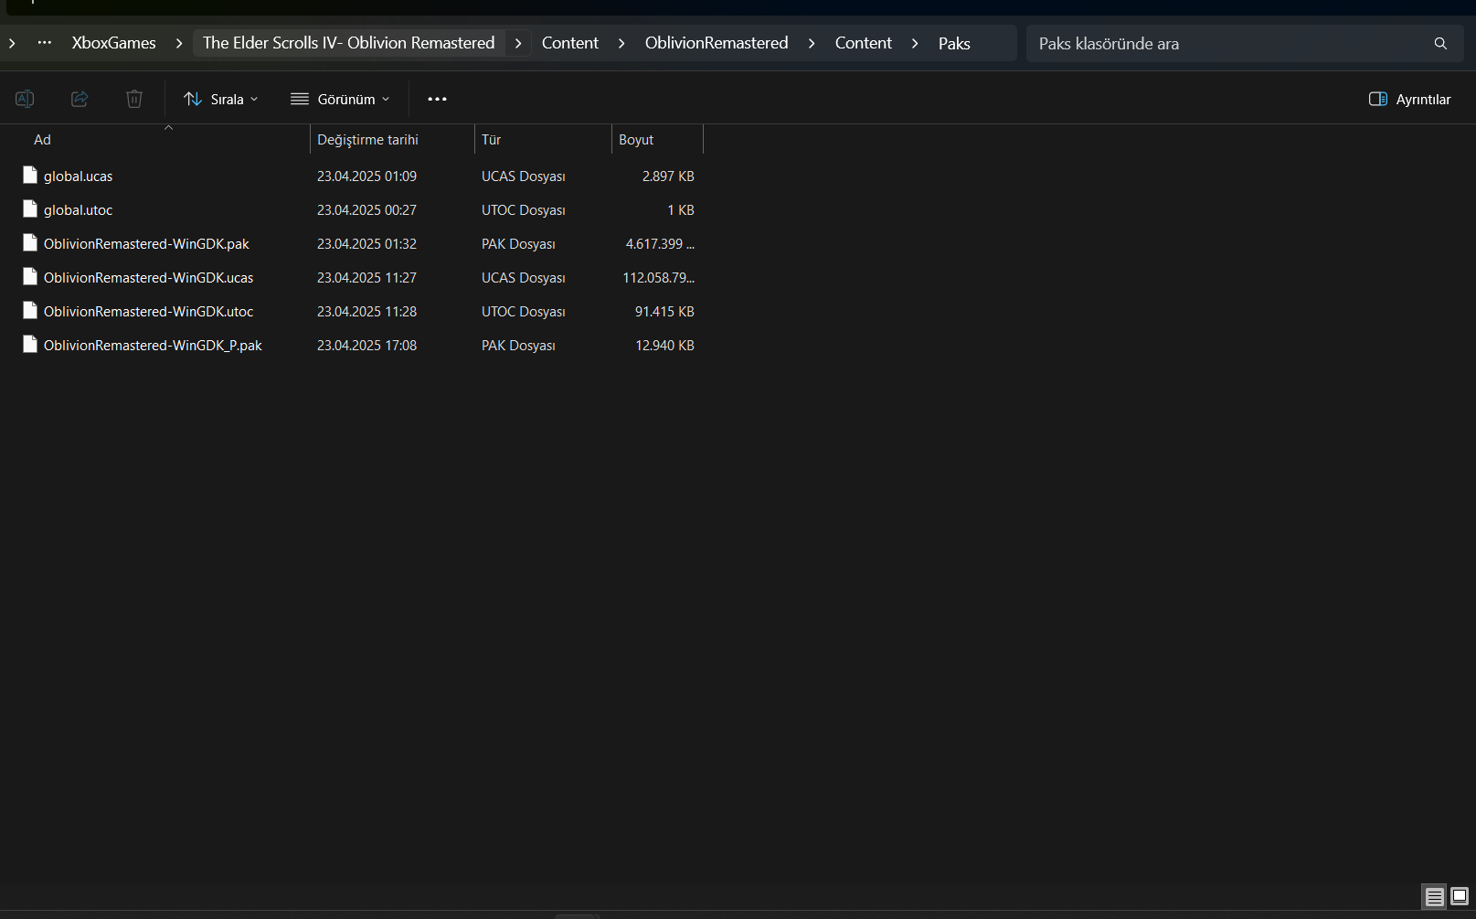Click the file icon of OblivionRemastered-WinGDK.pak

(30, 243)
